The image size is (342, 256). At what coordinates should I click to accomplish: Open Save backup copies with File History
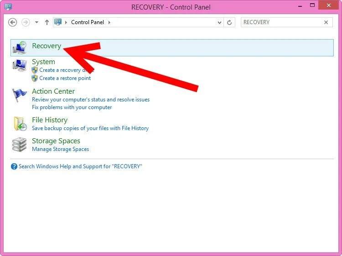point(90,128)
